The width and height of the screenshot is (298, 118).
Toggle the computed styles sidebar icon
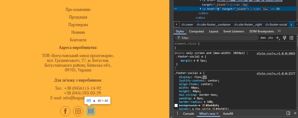pyautogui.click(x=291, y=38)
